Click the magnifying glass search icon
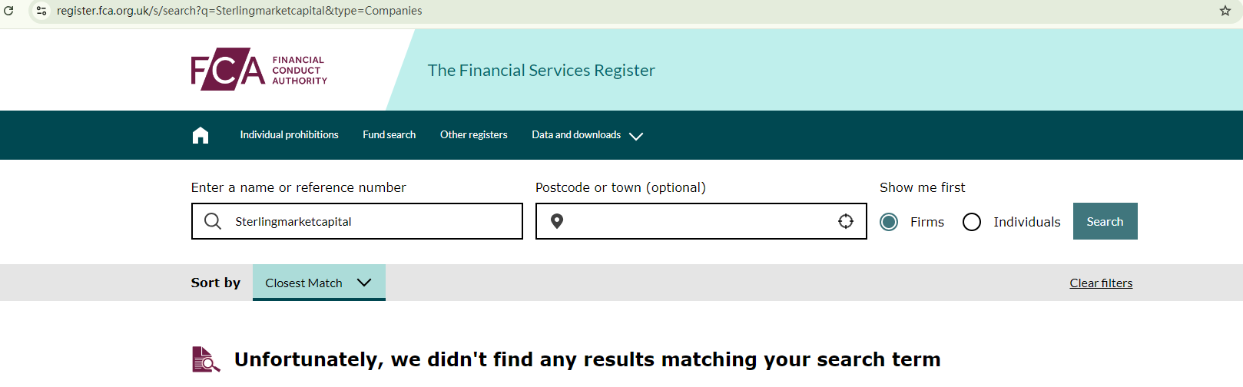The image size is (1243, 387). pos(213,221)
